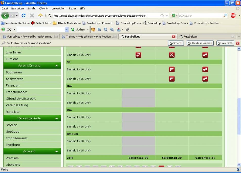Collapse the Vereinsgelände sidebar section
This screenshot has height=173, width=241.
57,118
